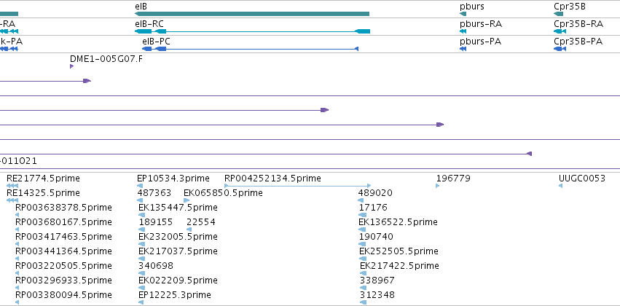Click the EP10534.3prime feature label
Image resolution: width=620 pixels, height=306 pixels.
[173, 178]
